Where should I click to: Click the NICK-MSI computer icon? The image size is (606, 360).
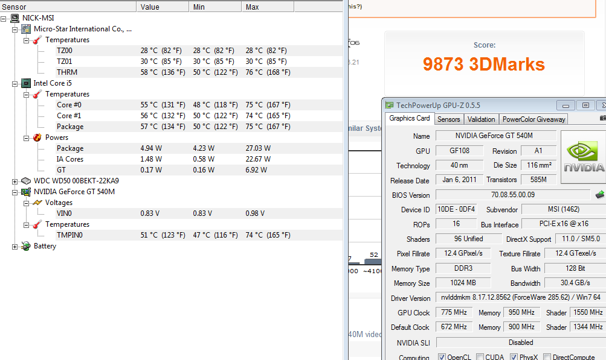coord(15,17)
